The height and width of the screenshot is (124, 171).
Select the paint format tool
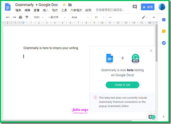pyautogui.click(x=27, y=17)
